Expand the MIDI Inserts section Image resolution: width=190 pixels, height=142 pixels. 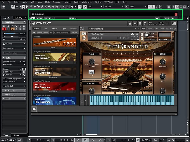pyautogui.click(x=14, y=95)
